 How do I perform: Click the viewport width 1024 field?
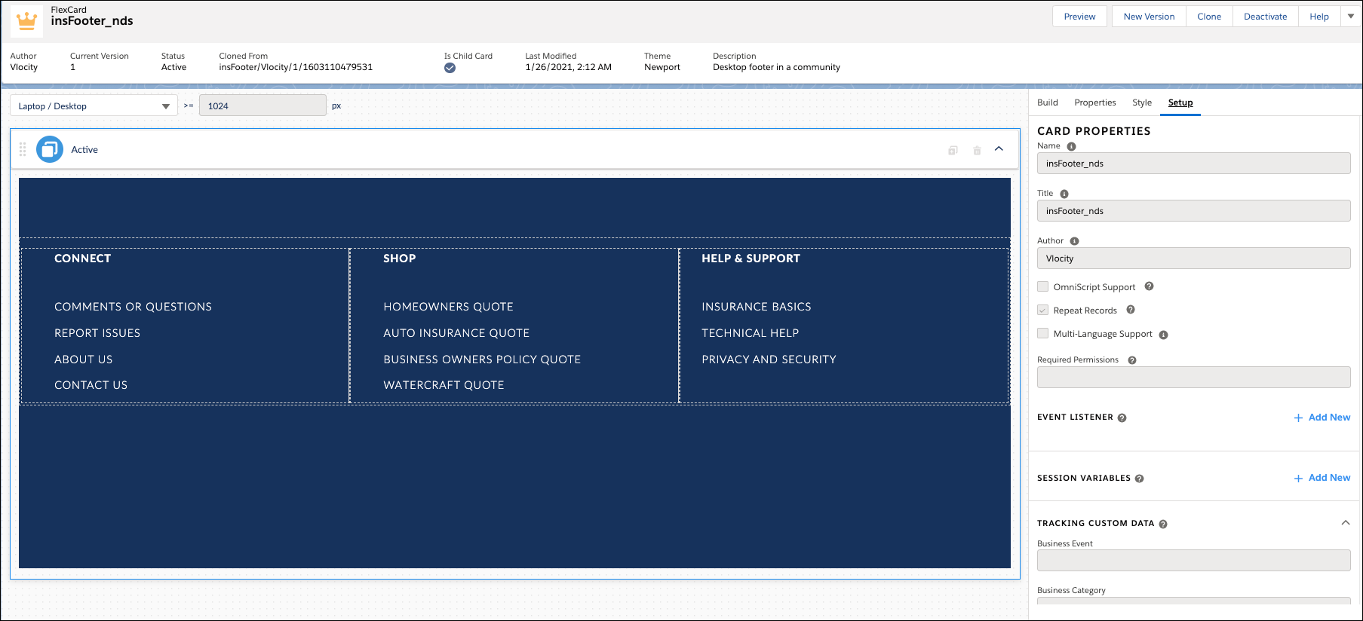(262, 106)
